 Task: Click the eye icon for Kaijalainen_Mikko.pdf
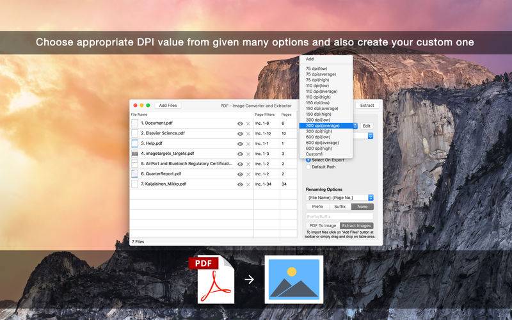click(240, 184)
